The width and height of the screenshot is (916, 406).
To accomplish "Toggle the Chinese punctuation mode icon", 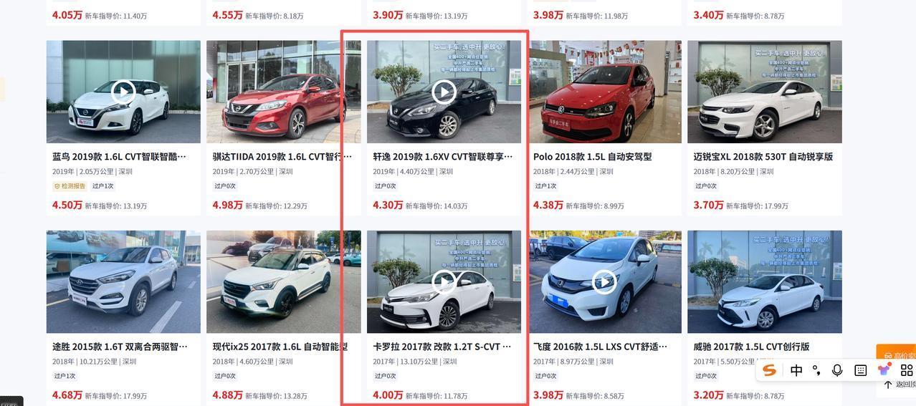I will (x=816, y=370).
